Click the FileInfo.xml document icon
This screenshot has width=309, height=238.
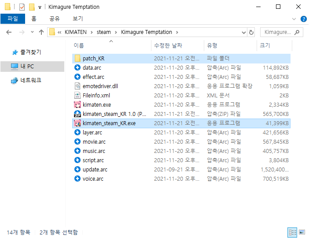[x=77, y=95]
